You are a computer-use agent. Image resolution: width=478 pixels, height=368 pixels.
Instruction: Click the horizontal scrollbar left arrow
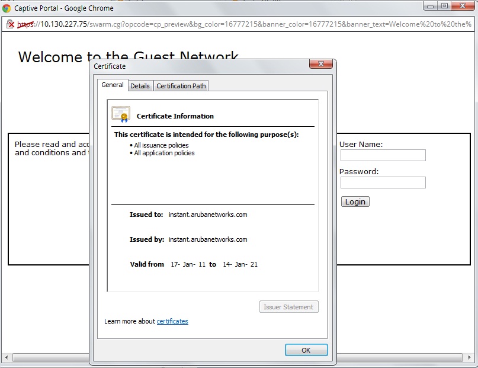7,357
